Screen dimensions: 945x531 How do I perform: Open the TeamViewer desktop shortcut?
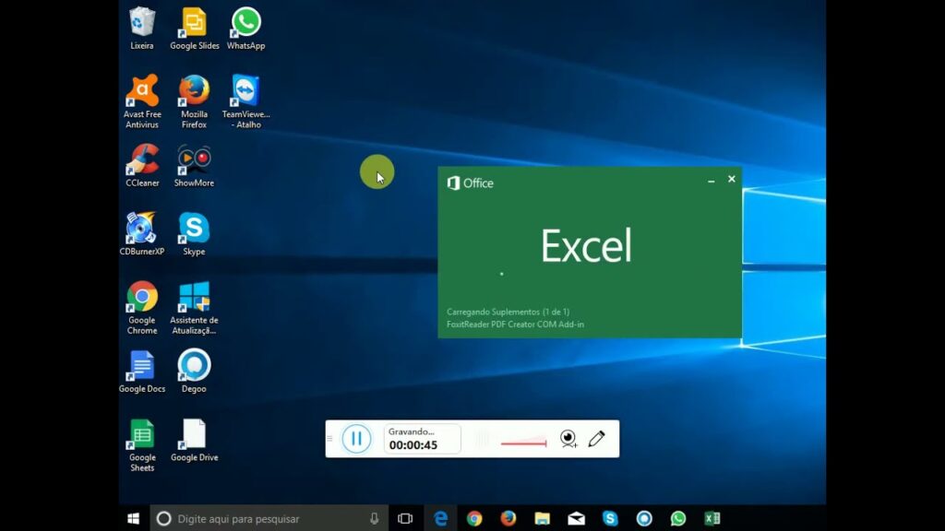tap(245, 101)
